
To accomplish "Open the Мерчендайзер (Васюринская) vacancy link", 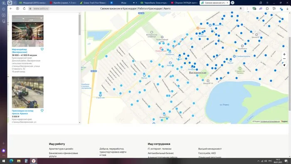I will pyautogui.click(x=20, y=51).
